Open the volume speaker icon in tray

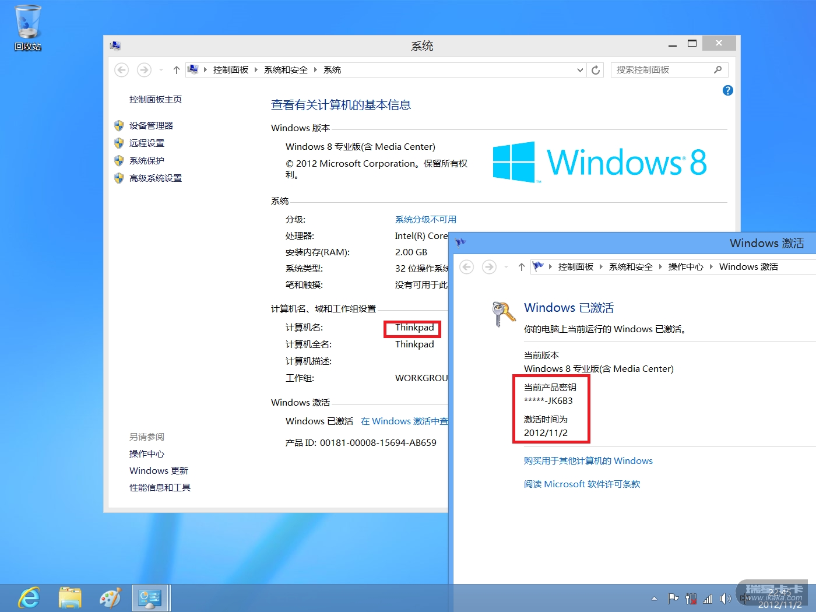pyautogui.click(x=725, y=598)
